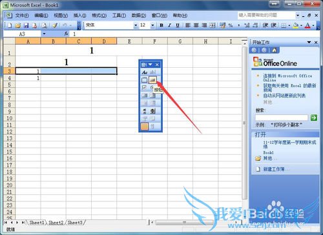Click the auto-update list from web link
The height and width of the screenshot is (235, 323).
tap(284, 96)
